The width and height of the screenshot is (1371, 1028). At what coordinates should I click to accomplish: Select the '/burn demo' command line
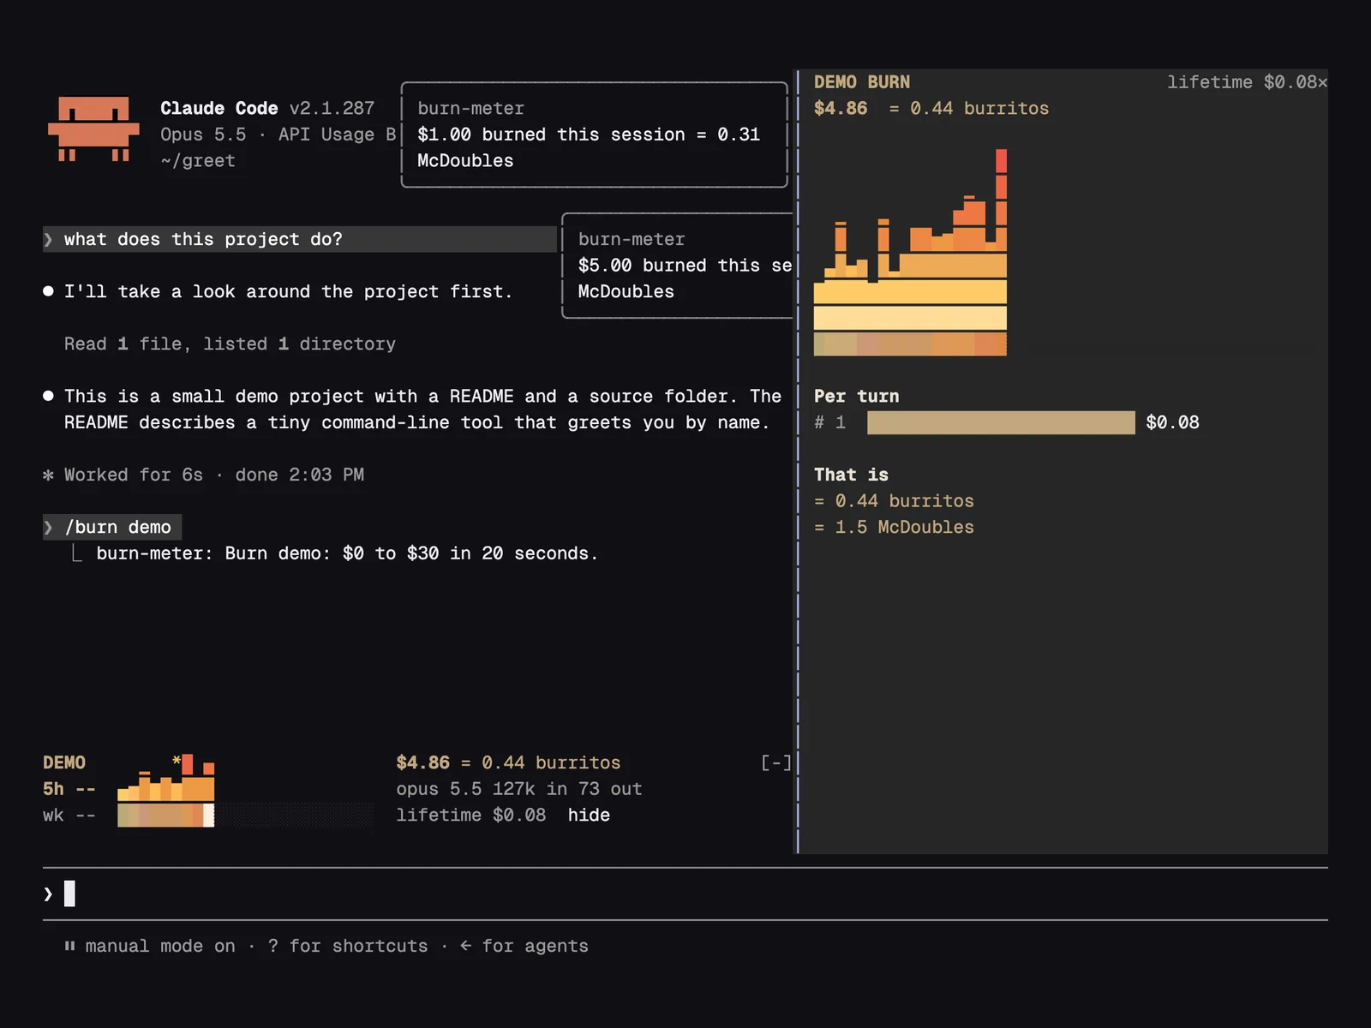click(x=112, y=527)
